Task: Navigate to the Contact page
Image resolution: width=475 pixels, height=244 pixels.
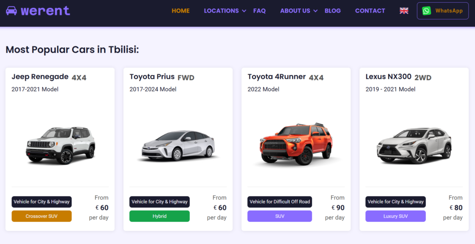Action: point(370,11)
